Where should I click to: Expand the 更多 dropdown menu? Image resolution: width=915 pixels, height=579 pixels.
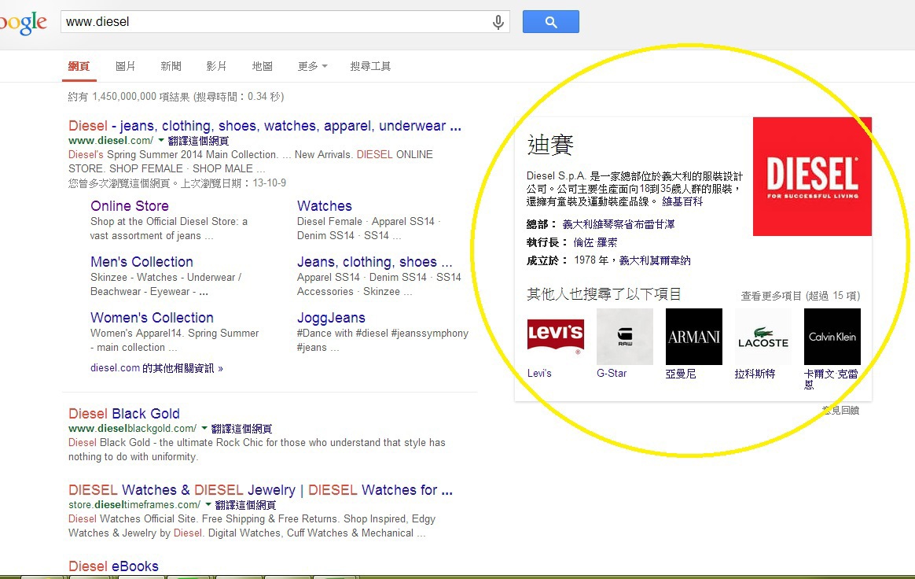pyautogui.click(x=312, y=67)
